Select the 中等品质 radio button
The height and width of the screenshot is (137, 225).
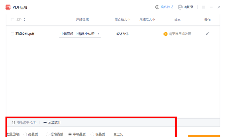coord(70,135)
